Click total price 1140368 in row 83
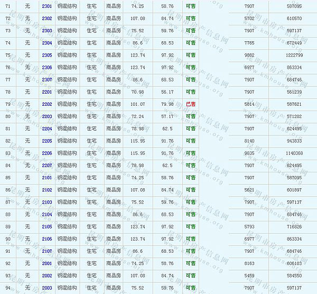The image size is (317, 294). [294, 153]
